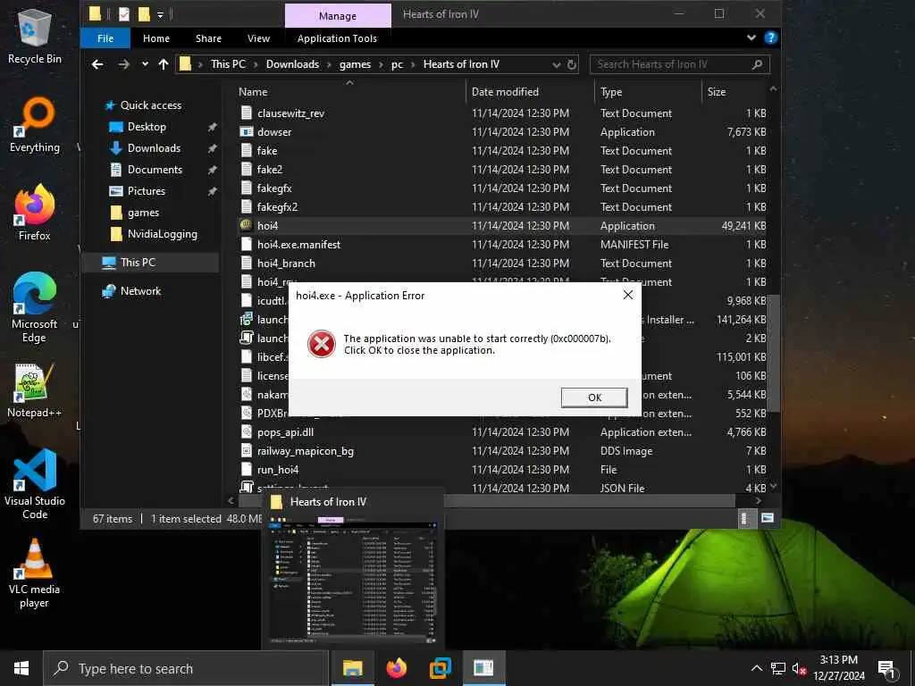Open the Share ribbon tab
This screenshot has width=915, height=686.
pyautogui.click(x=208, y=38)
